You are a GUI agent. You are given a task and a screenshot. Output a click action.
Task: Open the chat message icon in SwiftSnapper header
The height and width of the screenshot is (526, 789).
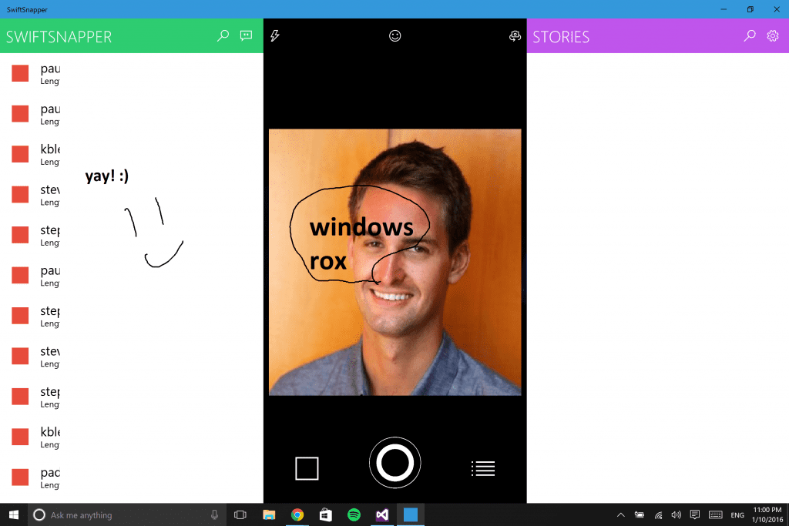coord(246,35)
